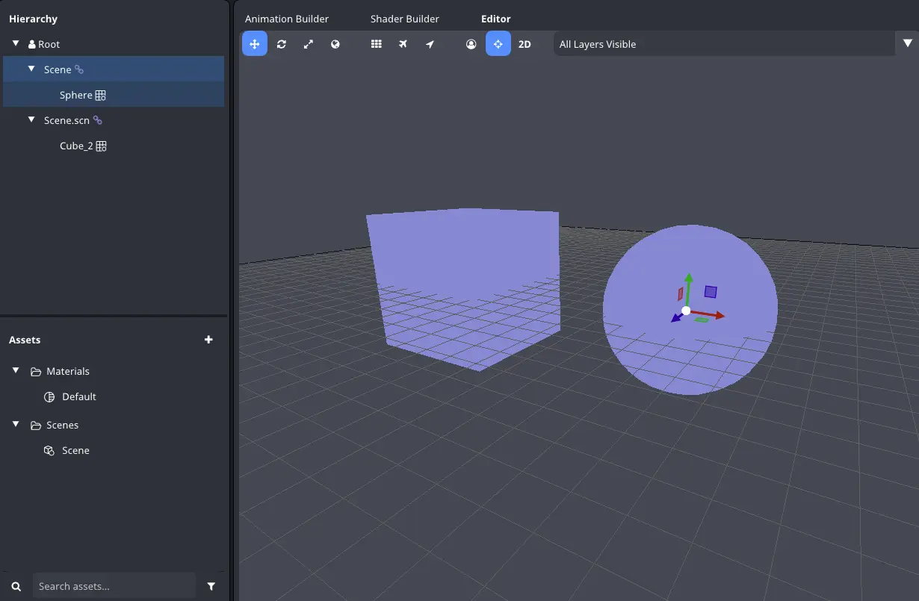Collapse the Materials folder in Assets

click(16, 370)
